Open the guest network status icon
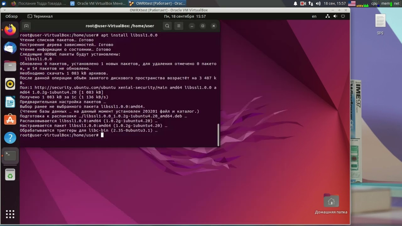 (328, 16)
